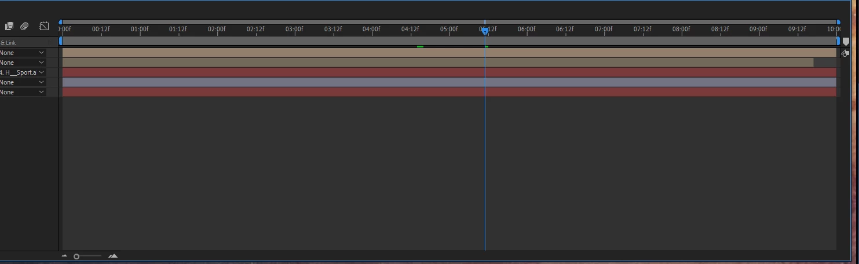Enable the Motion Blur switch icon

coord(24,26)
